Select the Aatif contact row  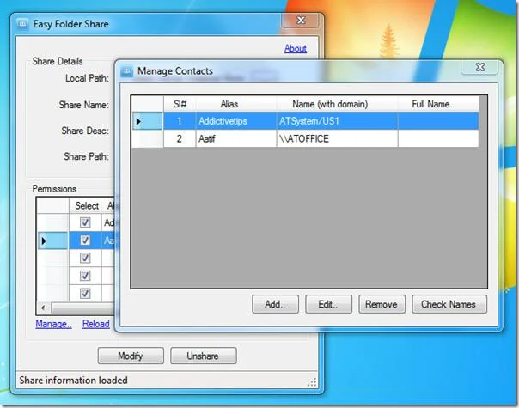pos(305,138)
